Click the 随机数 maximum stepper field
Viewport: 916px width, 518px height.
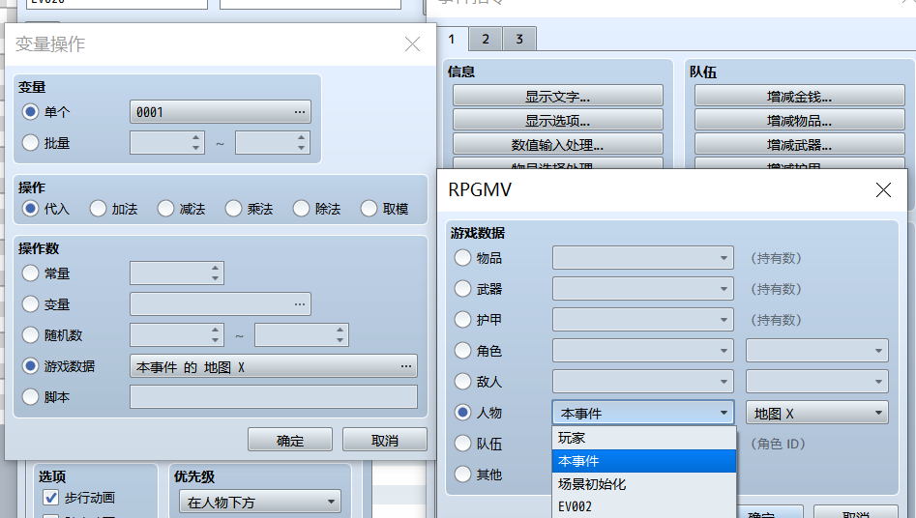[x=302, y=335]
